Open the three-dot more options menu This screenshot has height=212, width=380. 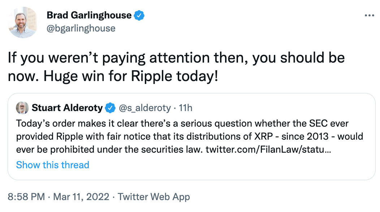click(x=369, y=16)
